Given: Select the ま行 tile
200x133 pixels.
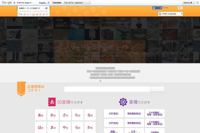Looking at the screenshot, I should pos(53,127).
